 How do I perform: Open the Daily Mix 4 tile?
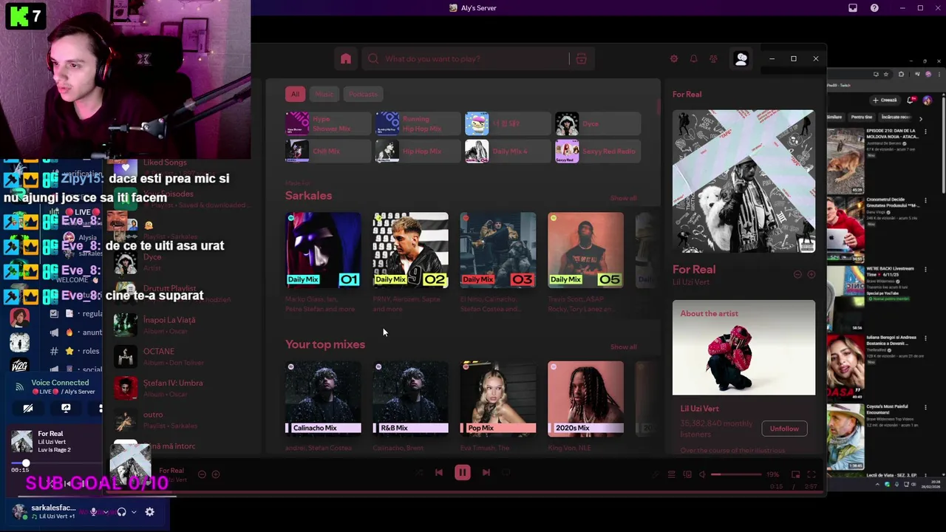508,151
